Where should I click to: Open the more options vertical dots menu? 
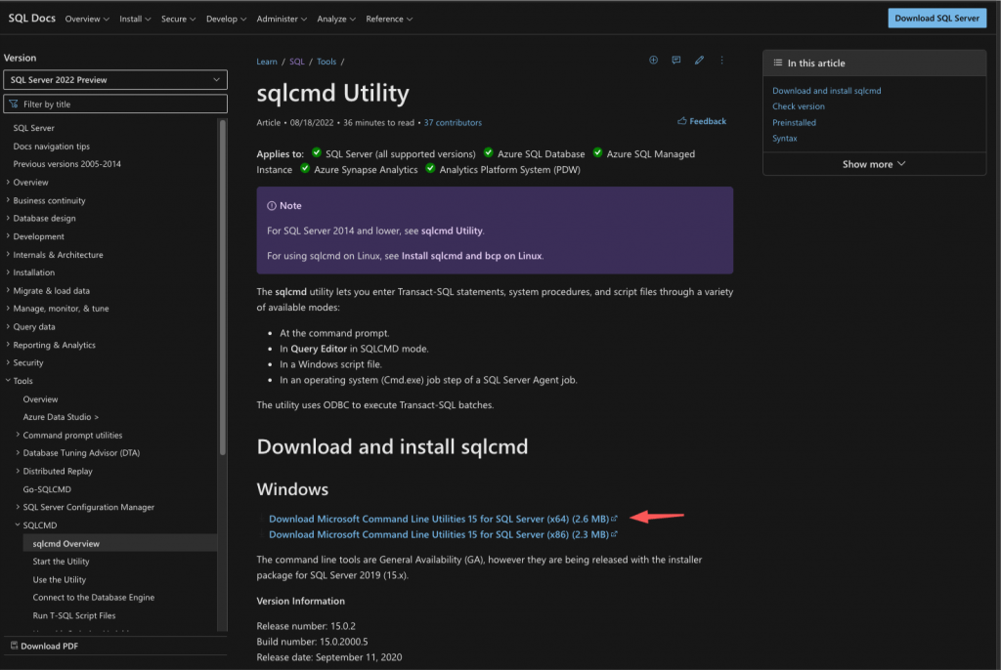pos(722,60)
